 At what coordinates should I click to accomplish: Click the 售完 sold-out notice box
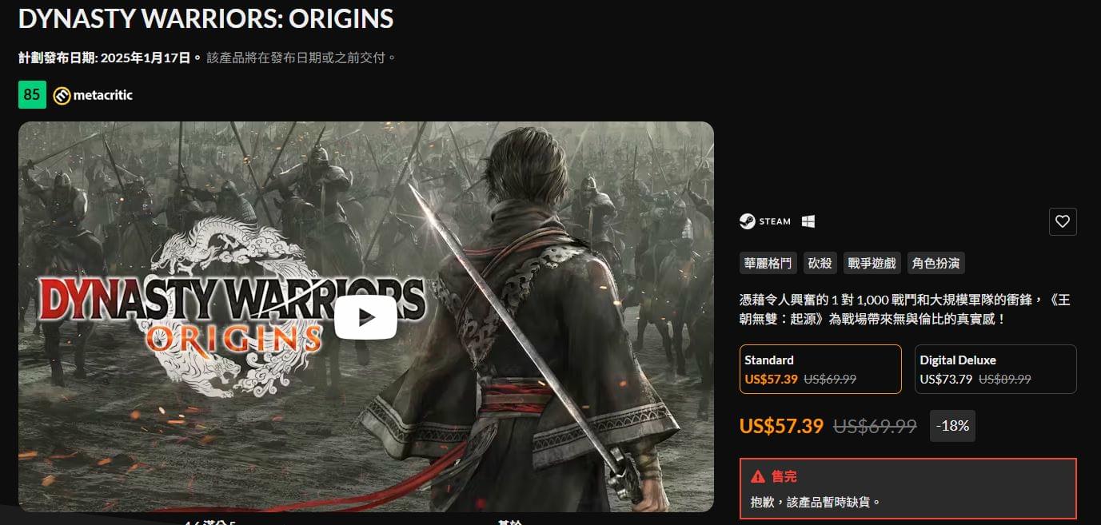point(908,488)
